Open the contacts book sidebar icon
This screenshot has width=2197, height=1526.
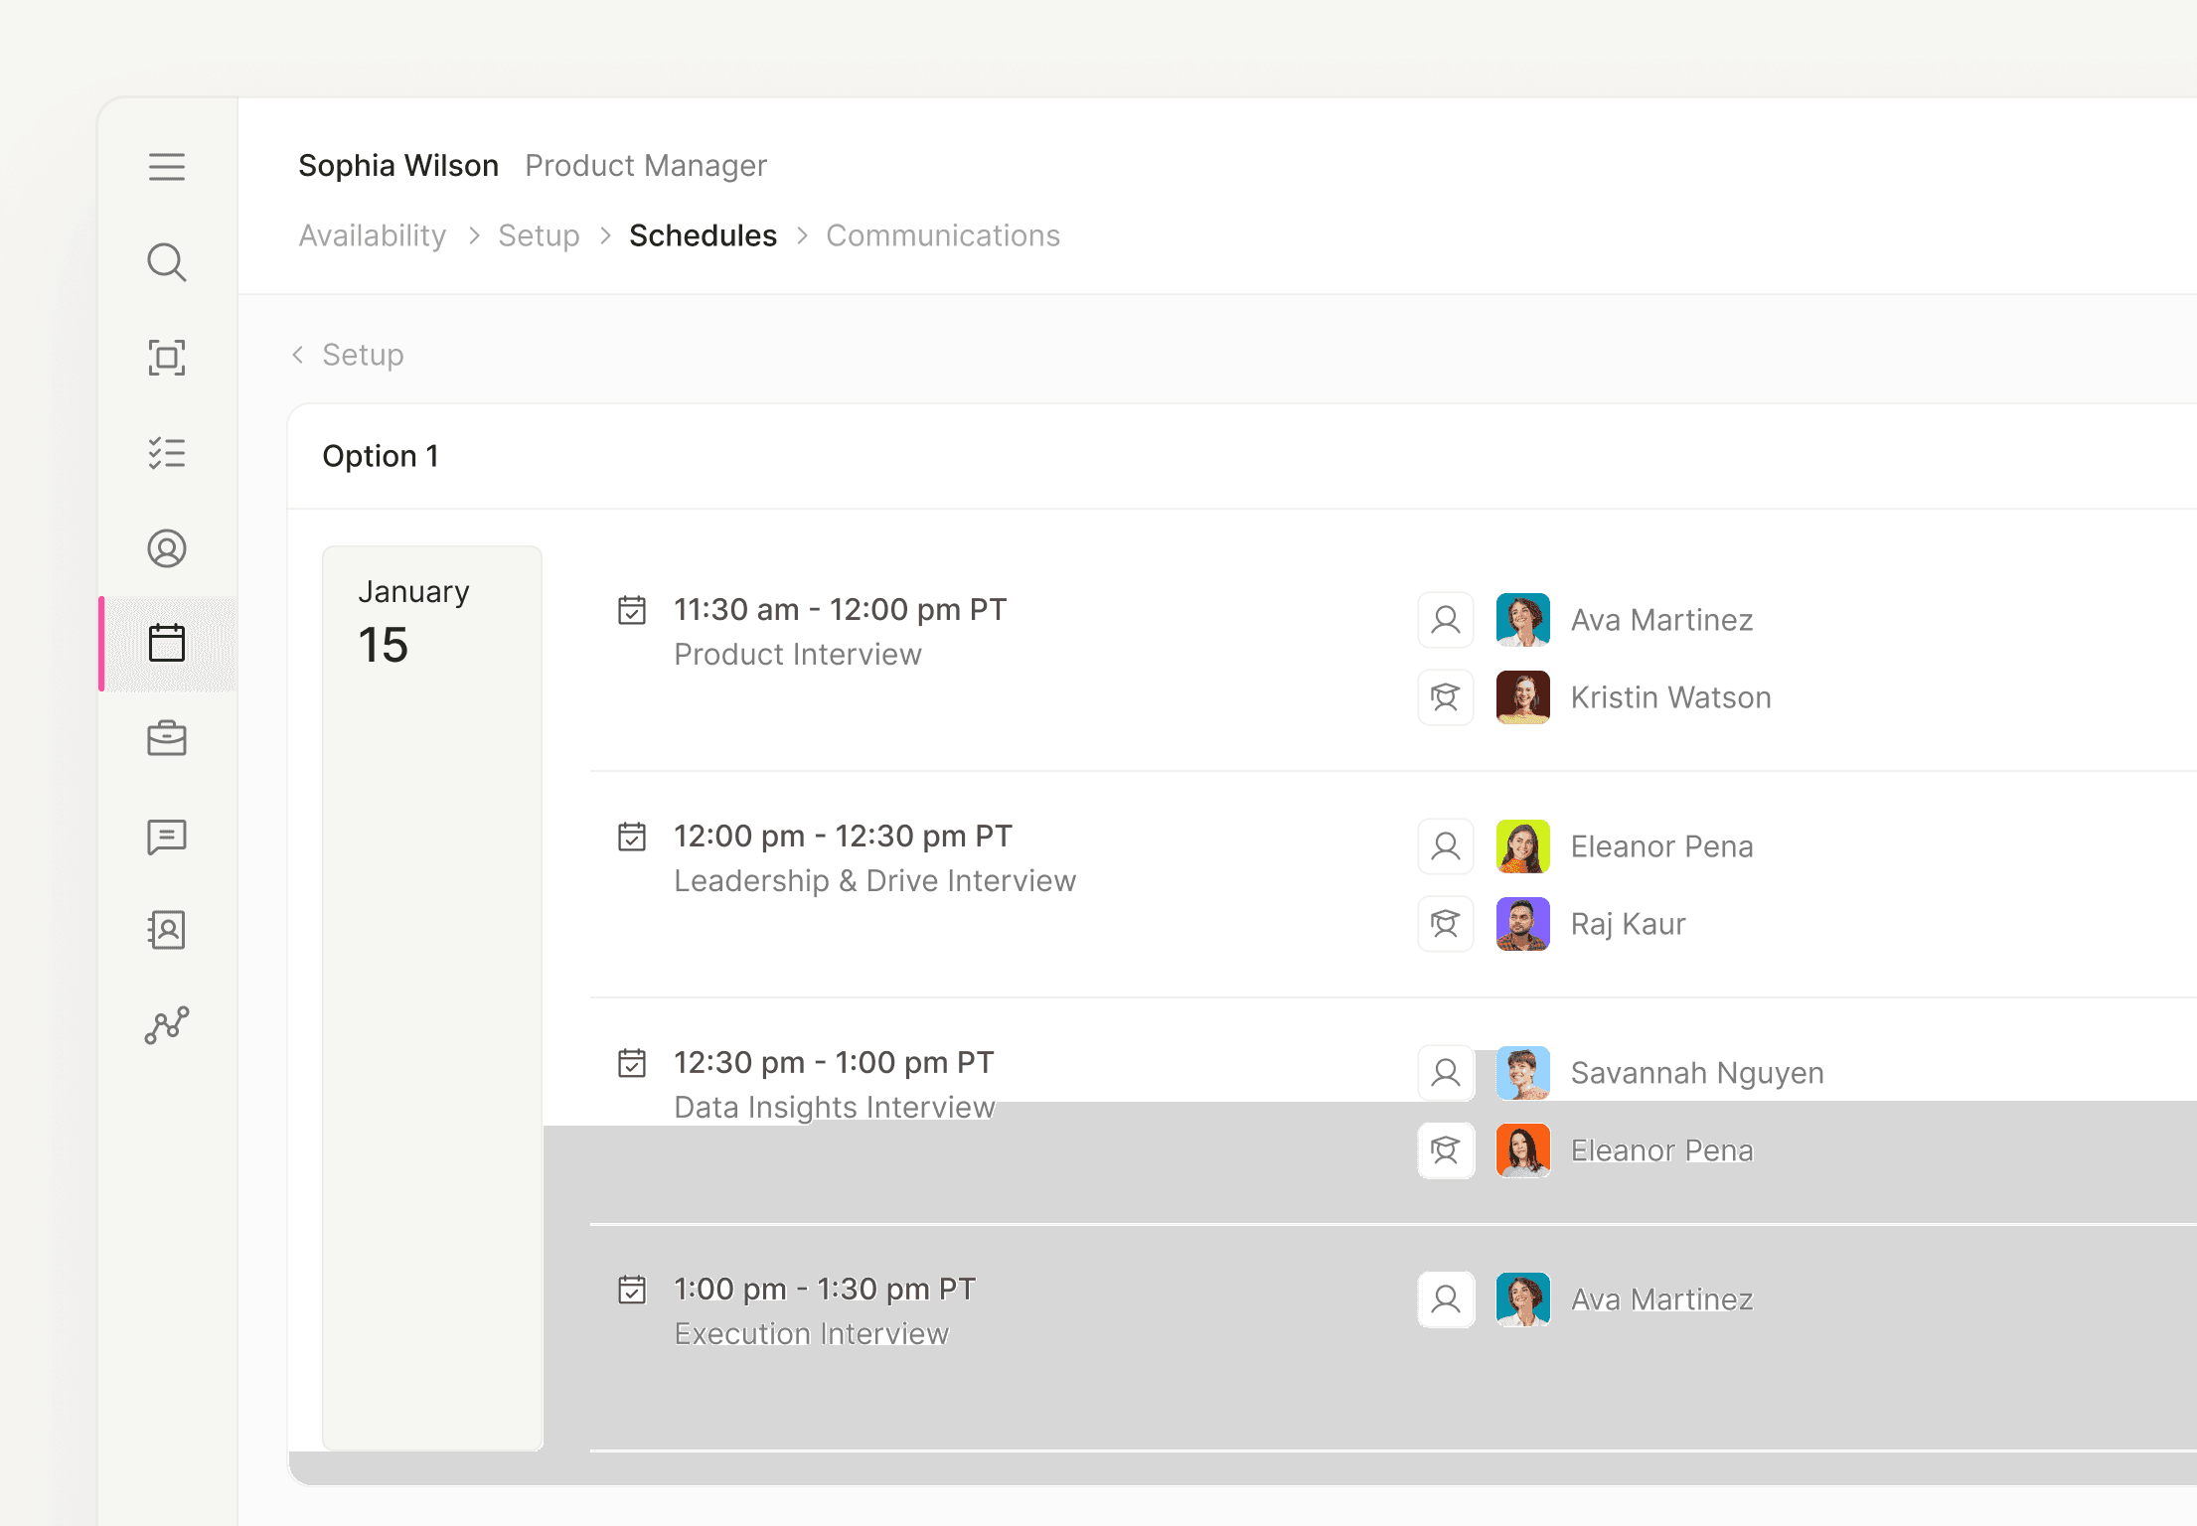point(167,930)
